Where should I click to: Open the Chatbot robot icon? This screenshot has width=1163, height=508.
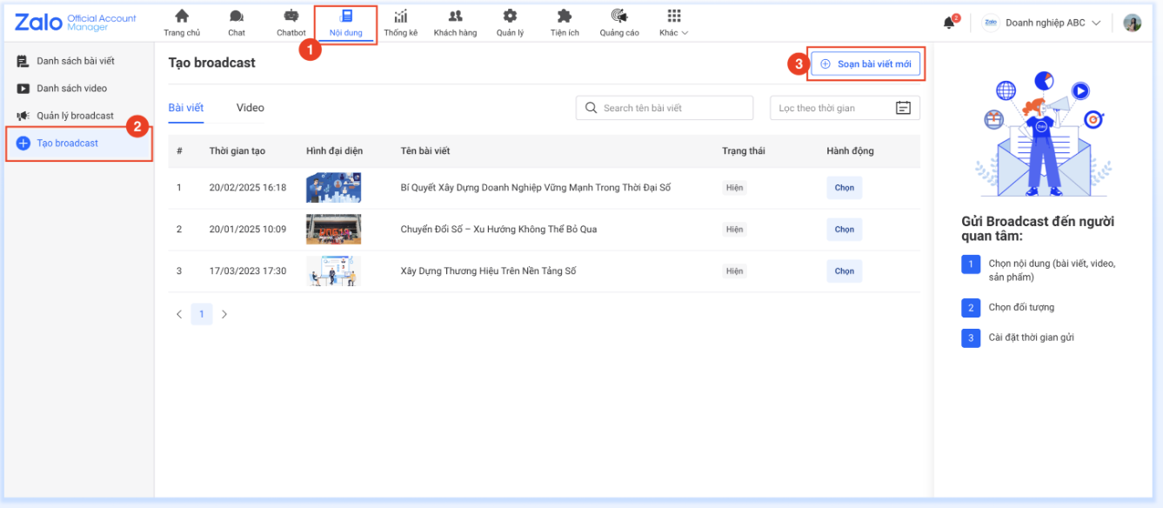pyautogui.click(x=291, y=17)
